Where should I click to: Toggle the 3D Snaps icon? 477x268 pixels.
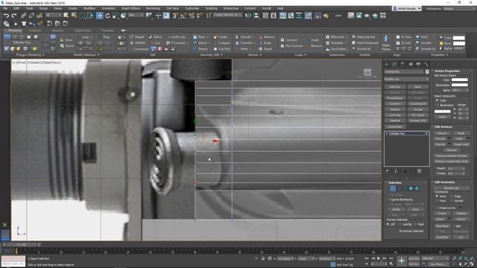tap(175, 16)
